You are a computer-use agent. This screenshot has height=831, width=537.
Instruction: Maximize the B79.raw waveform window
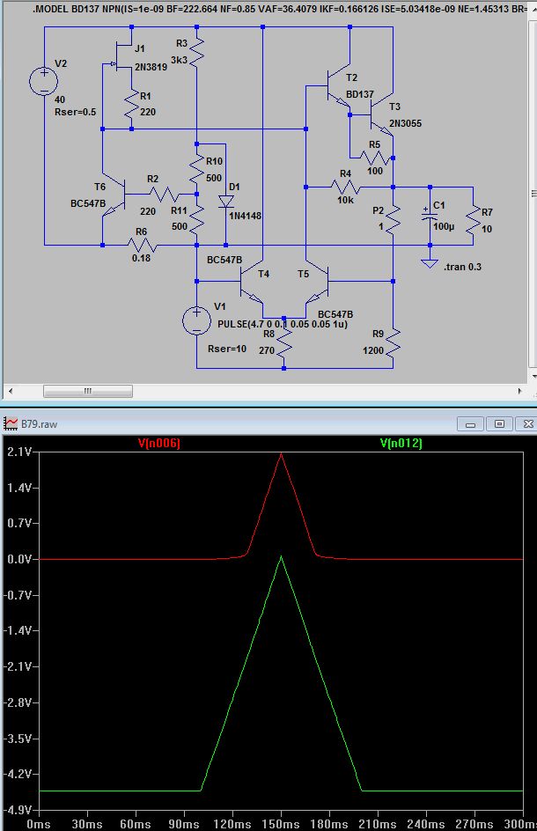(x=499, y=423)
